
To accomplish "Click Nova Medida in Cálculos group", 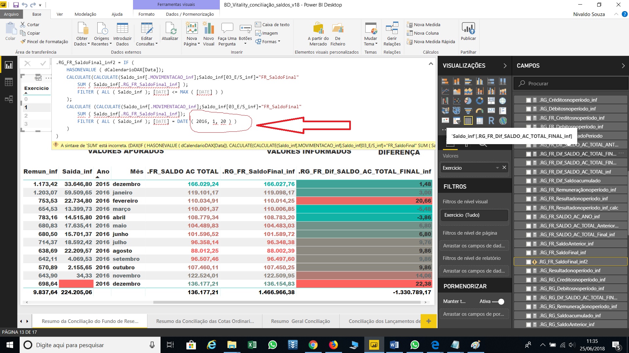I will point(424,25).
